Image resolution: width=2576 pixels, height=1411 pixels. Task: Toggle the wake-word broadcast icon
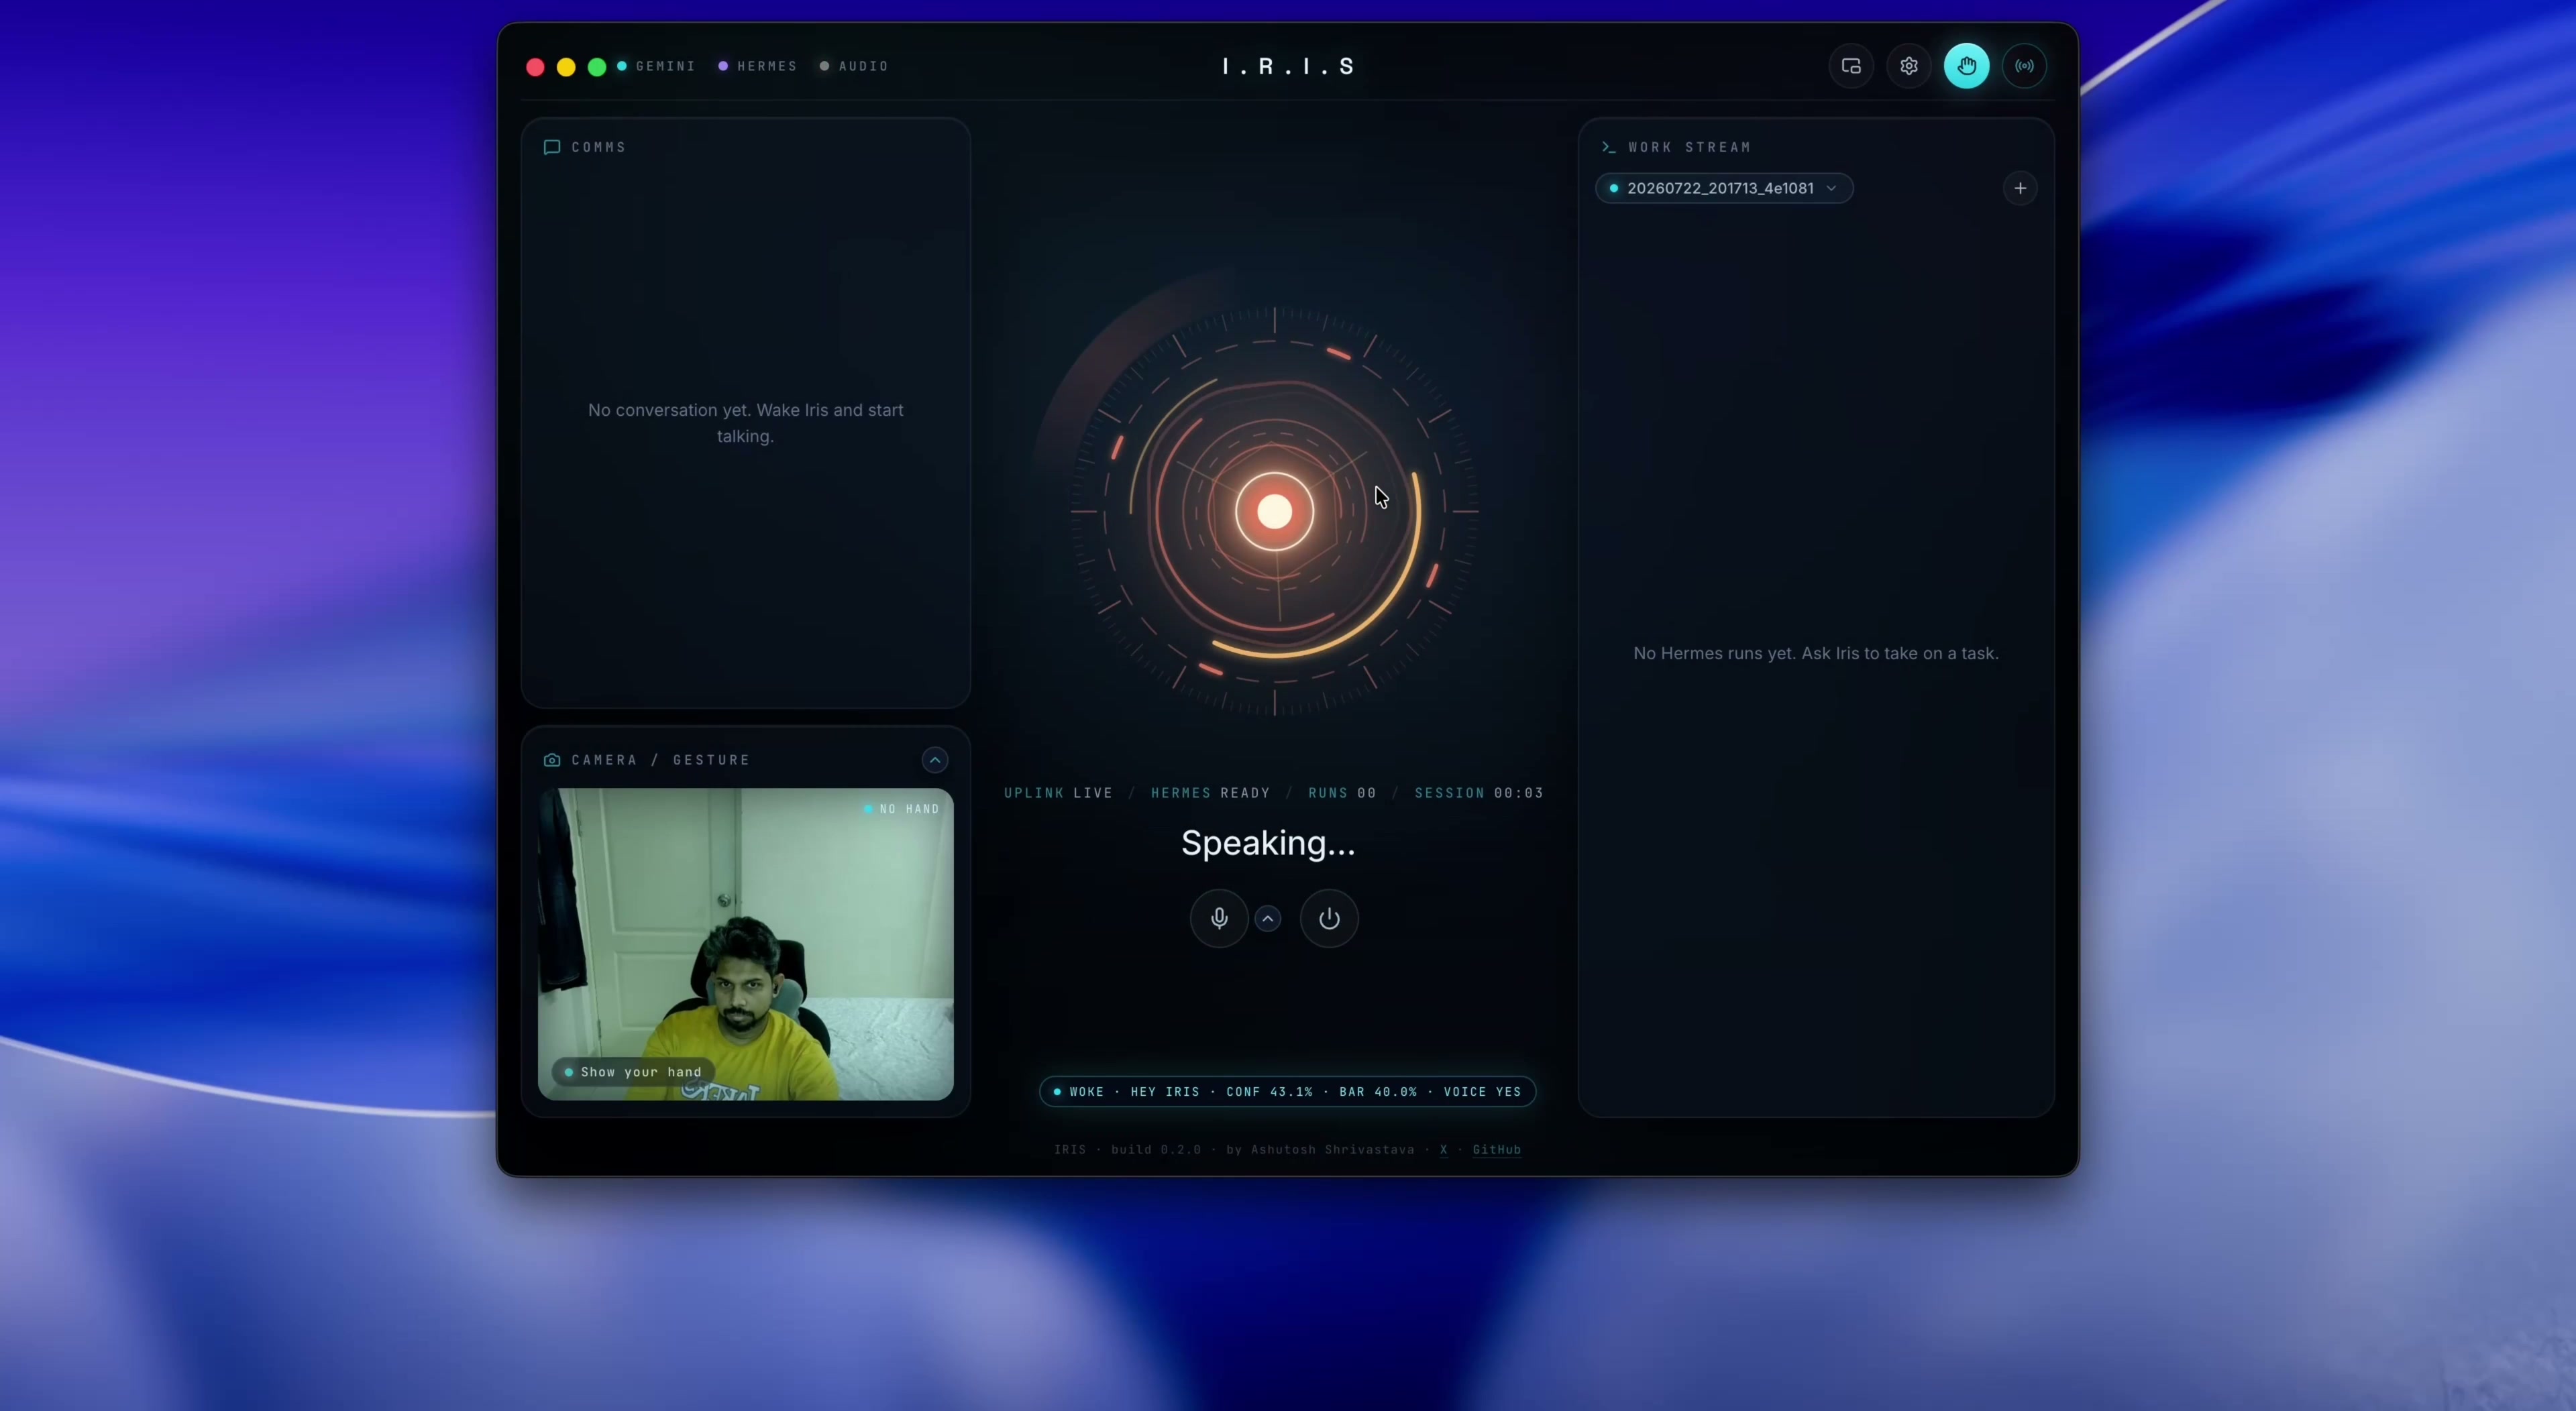[x=2024, y=66]
